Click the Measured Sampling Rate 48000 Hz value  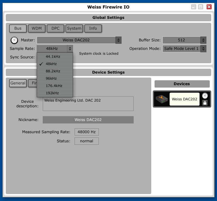[x=87, y=132]
